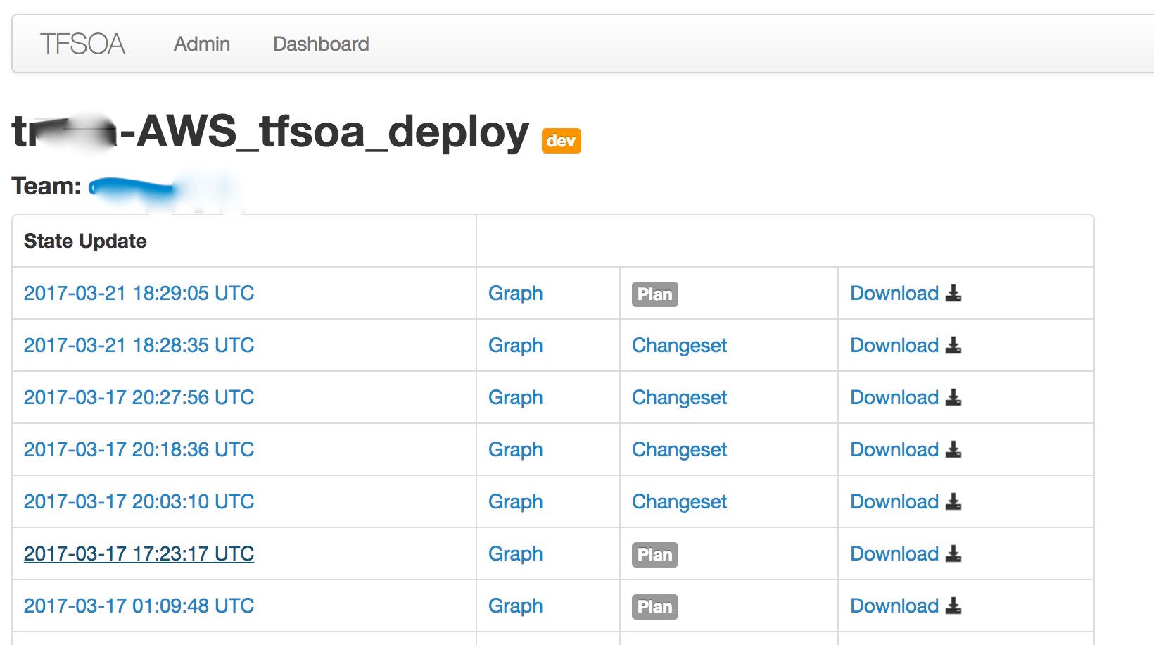Open state update 2017-03-17 17:23:17 UTC

[x=139, y=553]
